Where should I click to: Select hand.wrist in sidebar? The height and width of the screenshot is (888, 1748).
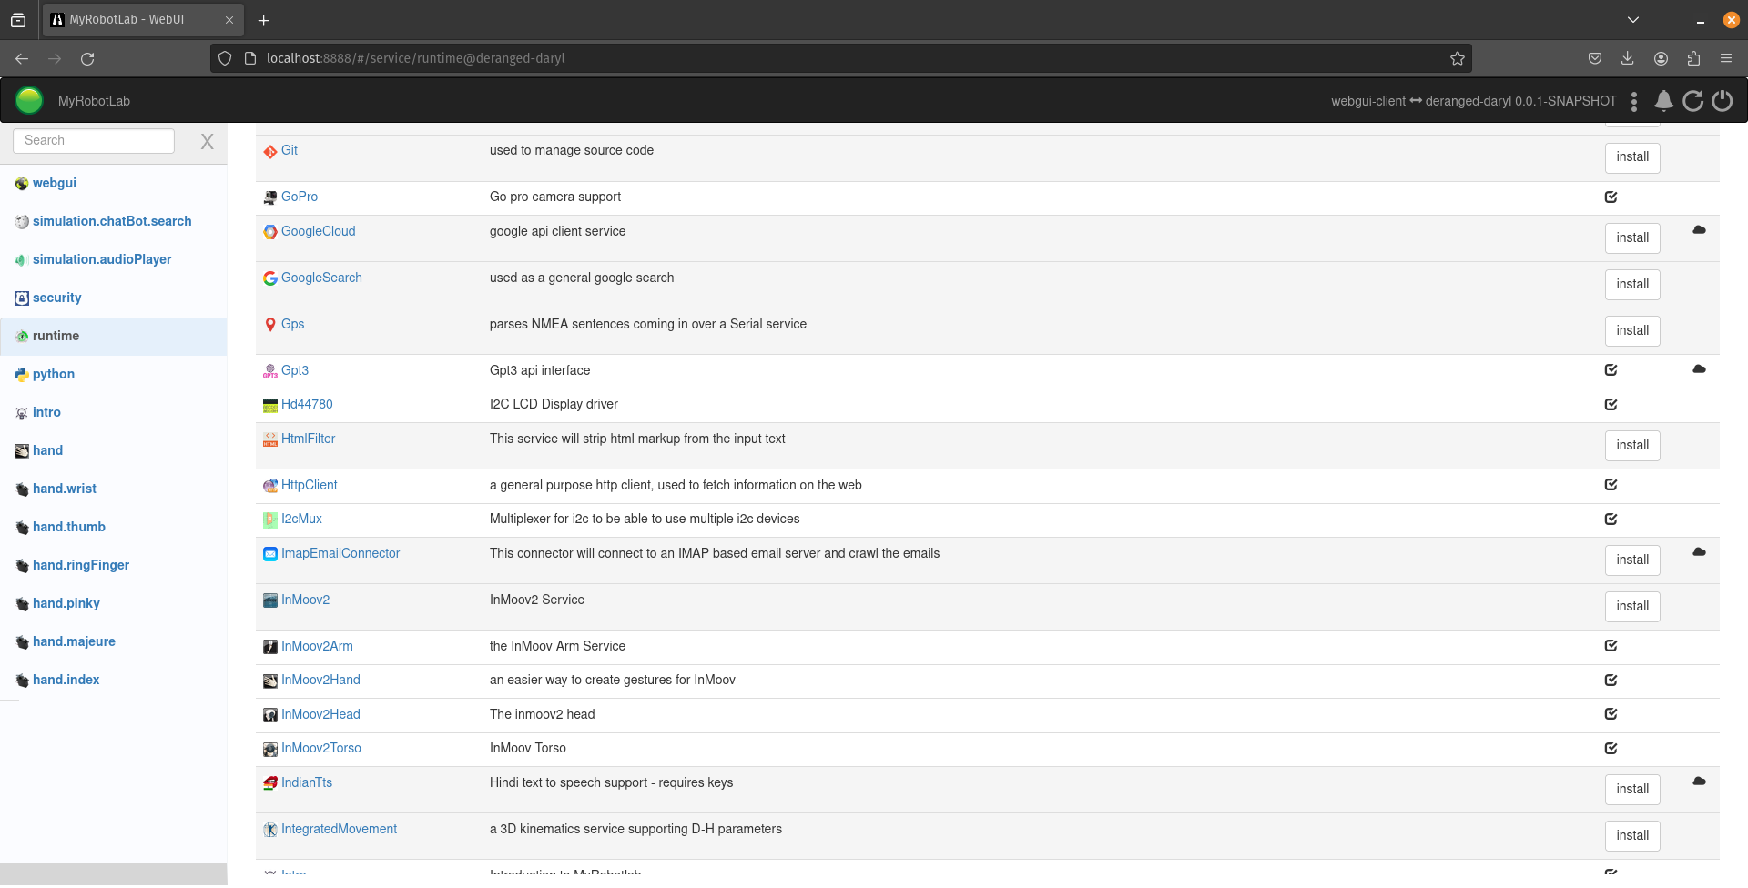65,489
